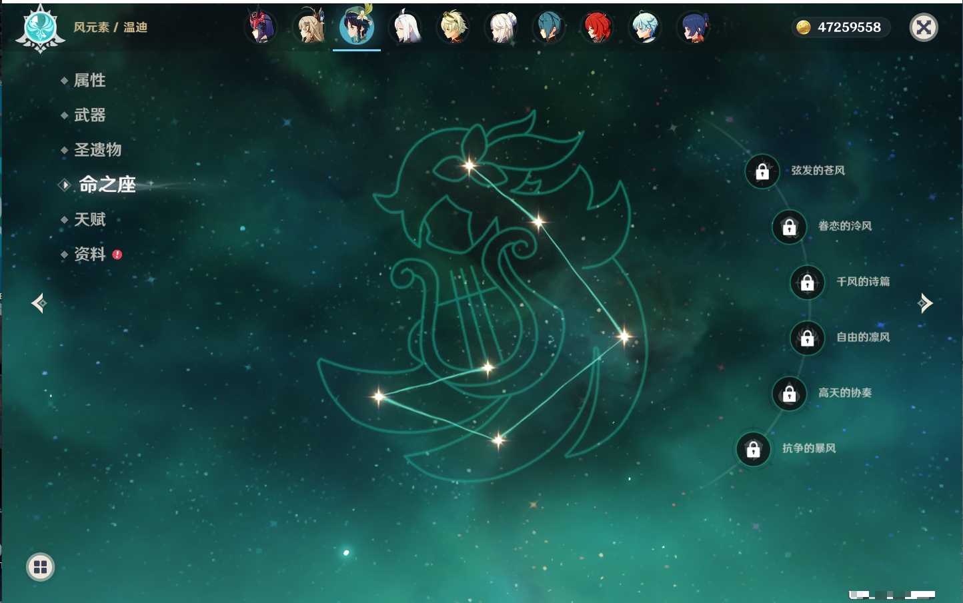The height and width of the screenshot is (603, 963).
Task: Click the 弦发的苍风 constellation label
Action: coord(818,171)
